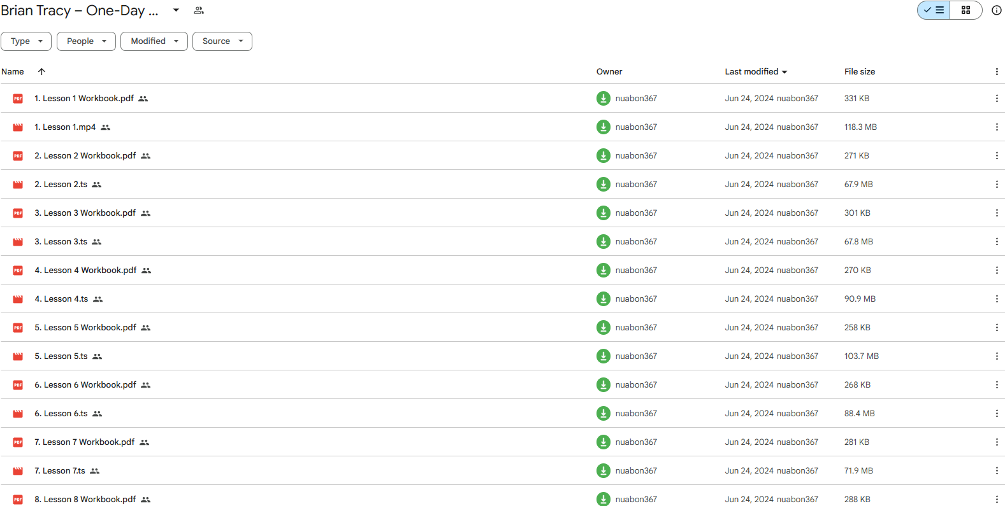
Task: Open the Modified filter dropdown
Action: [154, 41]
